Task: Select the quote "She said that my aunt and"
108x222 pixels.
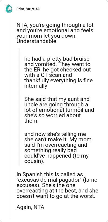Action: 57,99
